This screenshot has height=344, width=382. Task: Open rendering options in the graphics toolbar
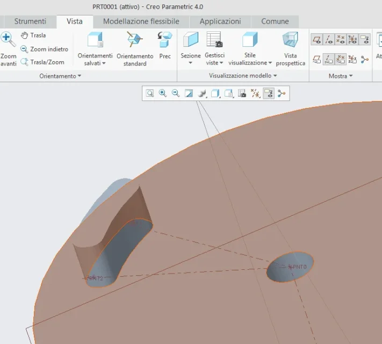[x=202, y=94]
